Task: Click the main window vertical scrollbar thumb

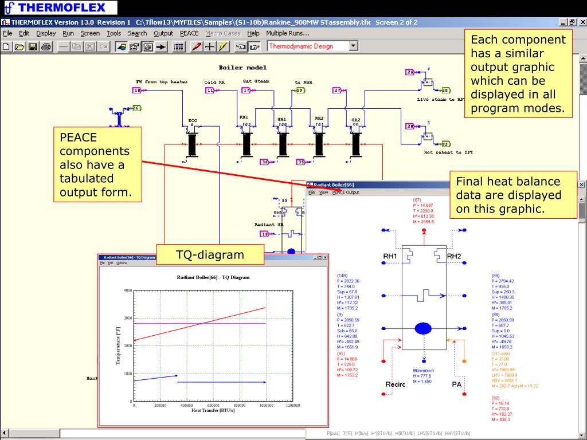Action: tap(583, 78)
